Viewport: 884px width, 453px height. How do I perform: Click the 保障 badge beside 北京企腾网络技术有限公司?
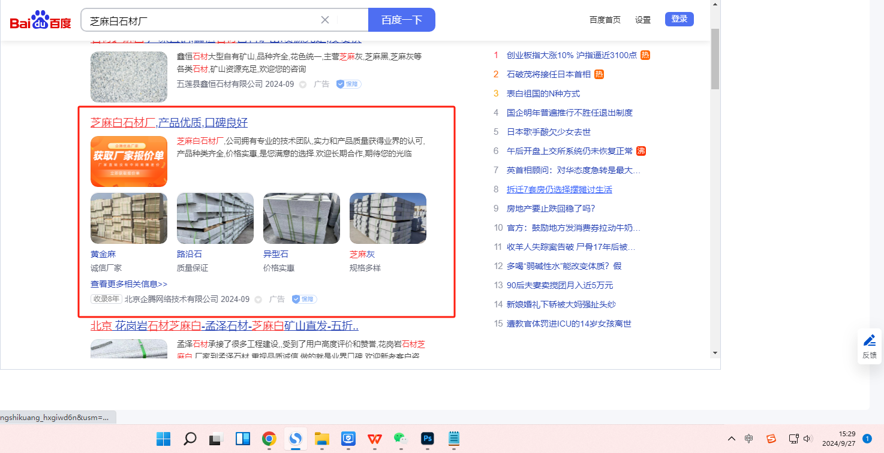point(304,299)
